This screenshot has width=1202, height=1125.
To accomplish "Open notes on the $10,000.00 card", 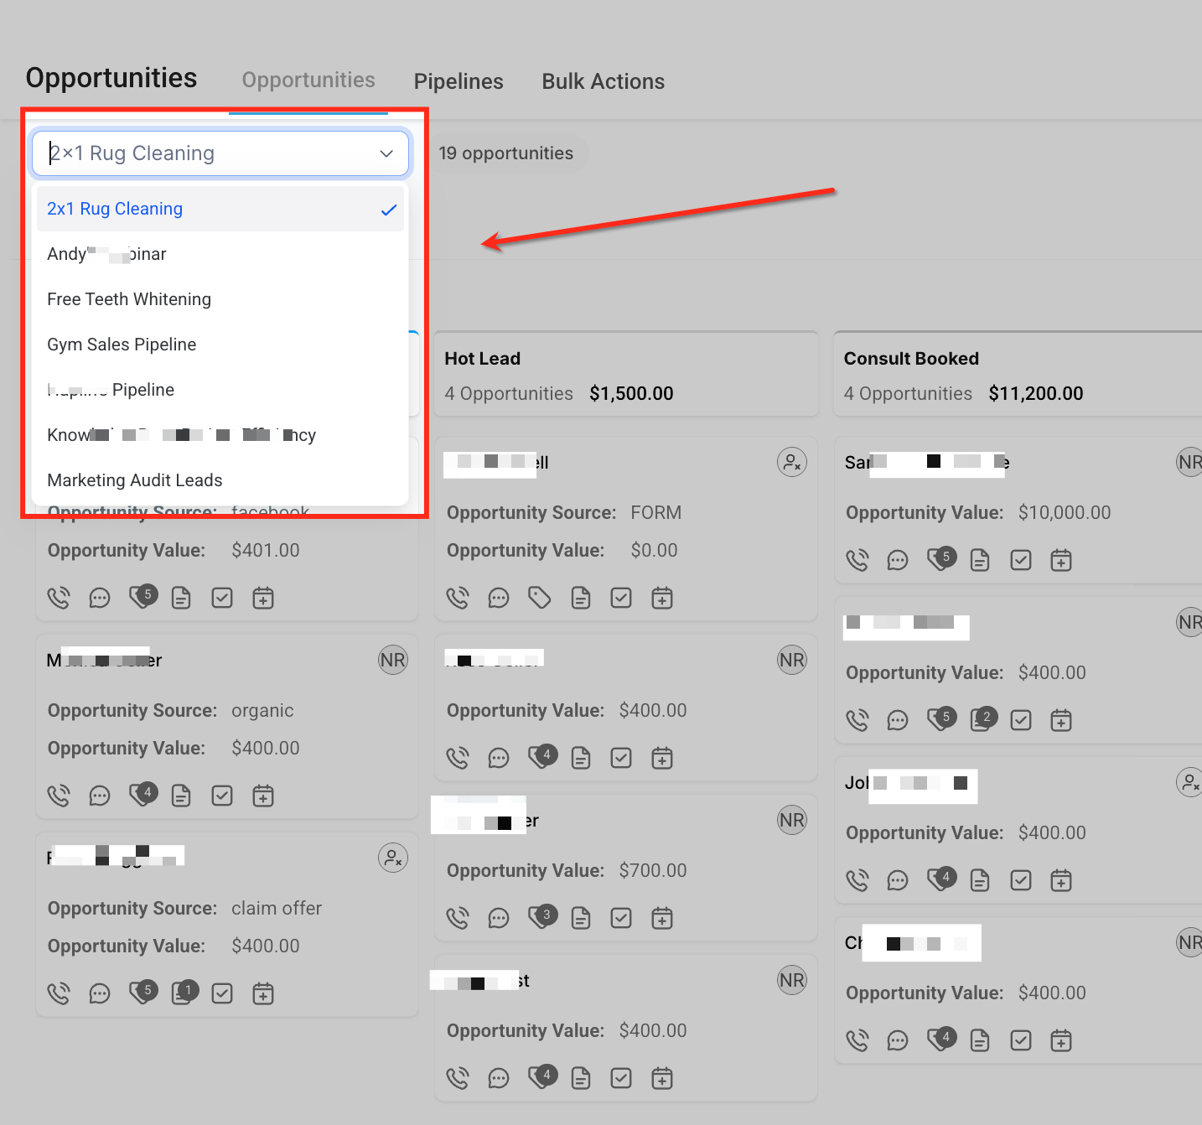I will (980, 560).
